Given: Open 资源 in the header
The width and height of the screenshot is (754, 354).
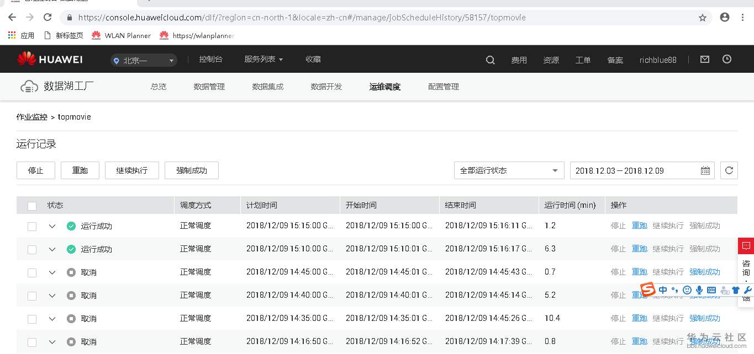Looking at the screenshot, I should [551, 60].
